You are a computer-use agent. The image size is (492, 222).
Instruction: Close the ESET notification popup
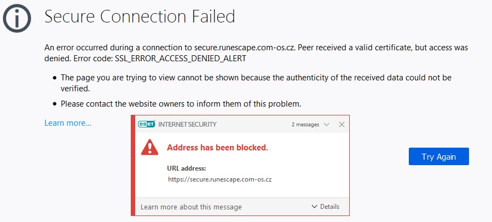[341, 125]
